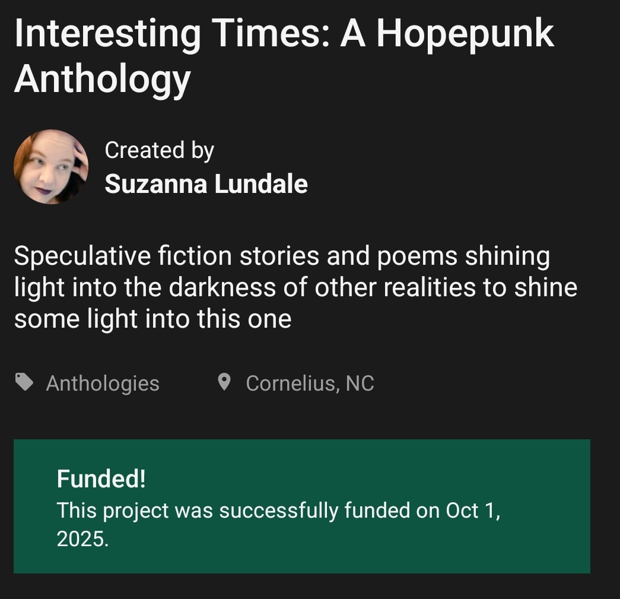Click the "Interesting Times" words in the title
Screen dimensions: 620x599
(x=170, y=33)
